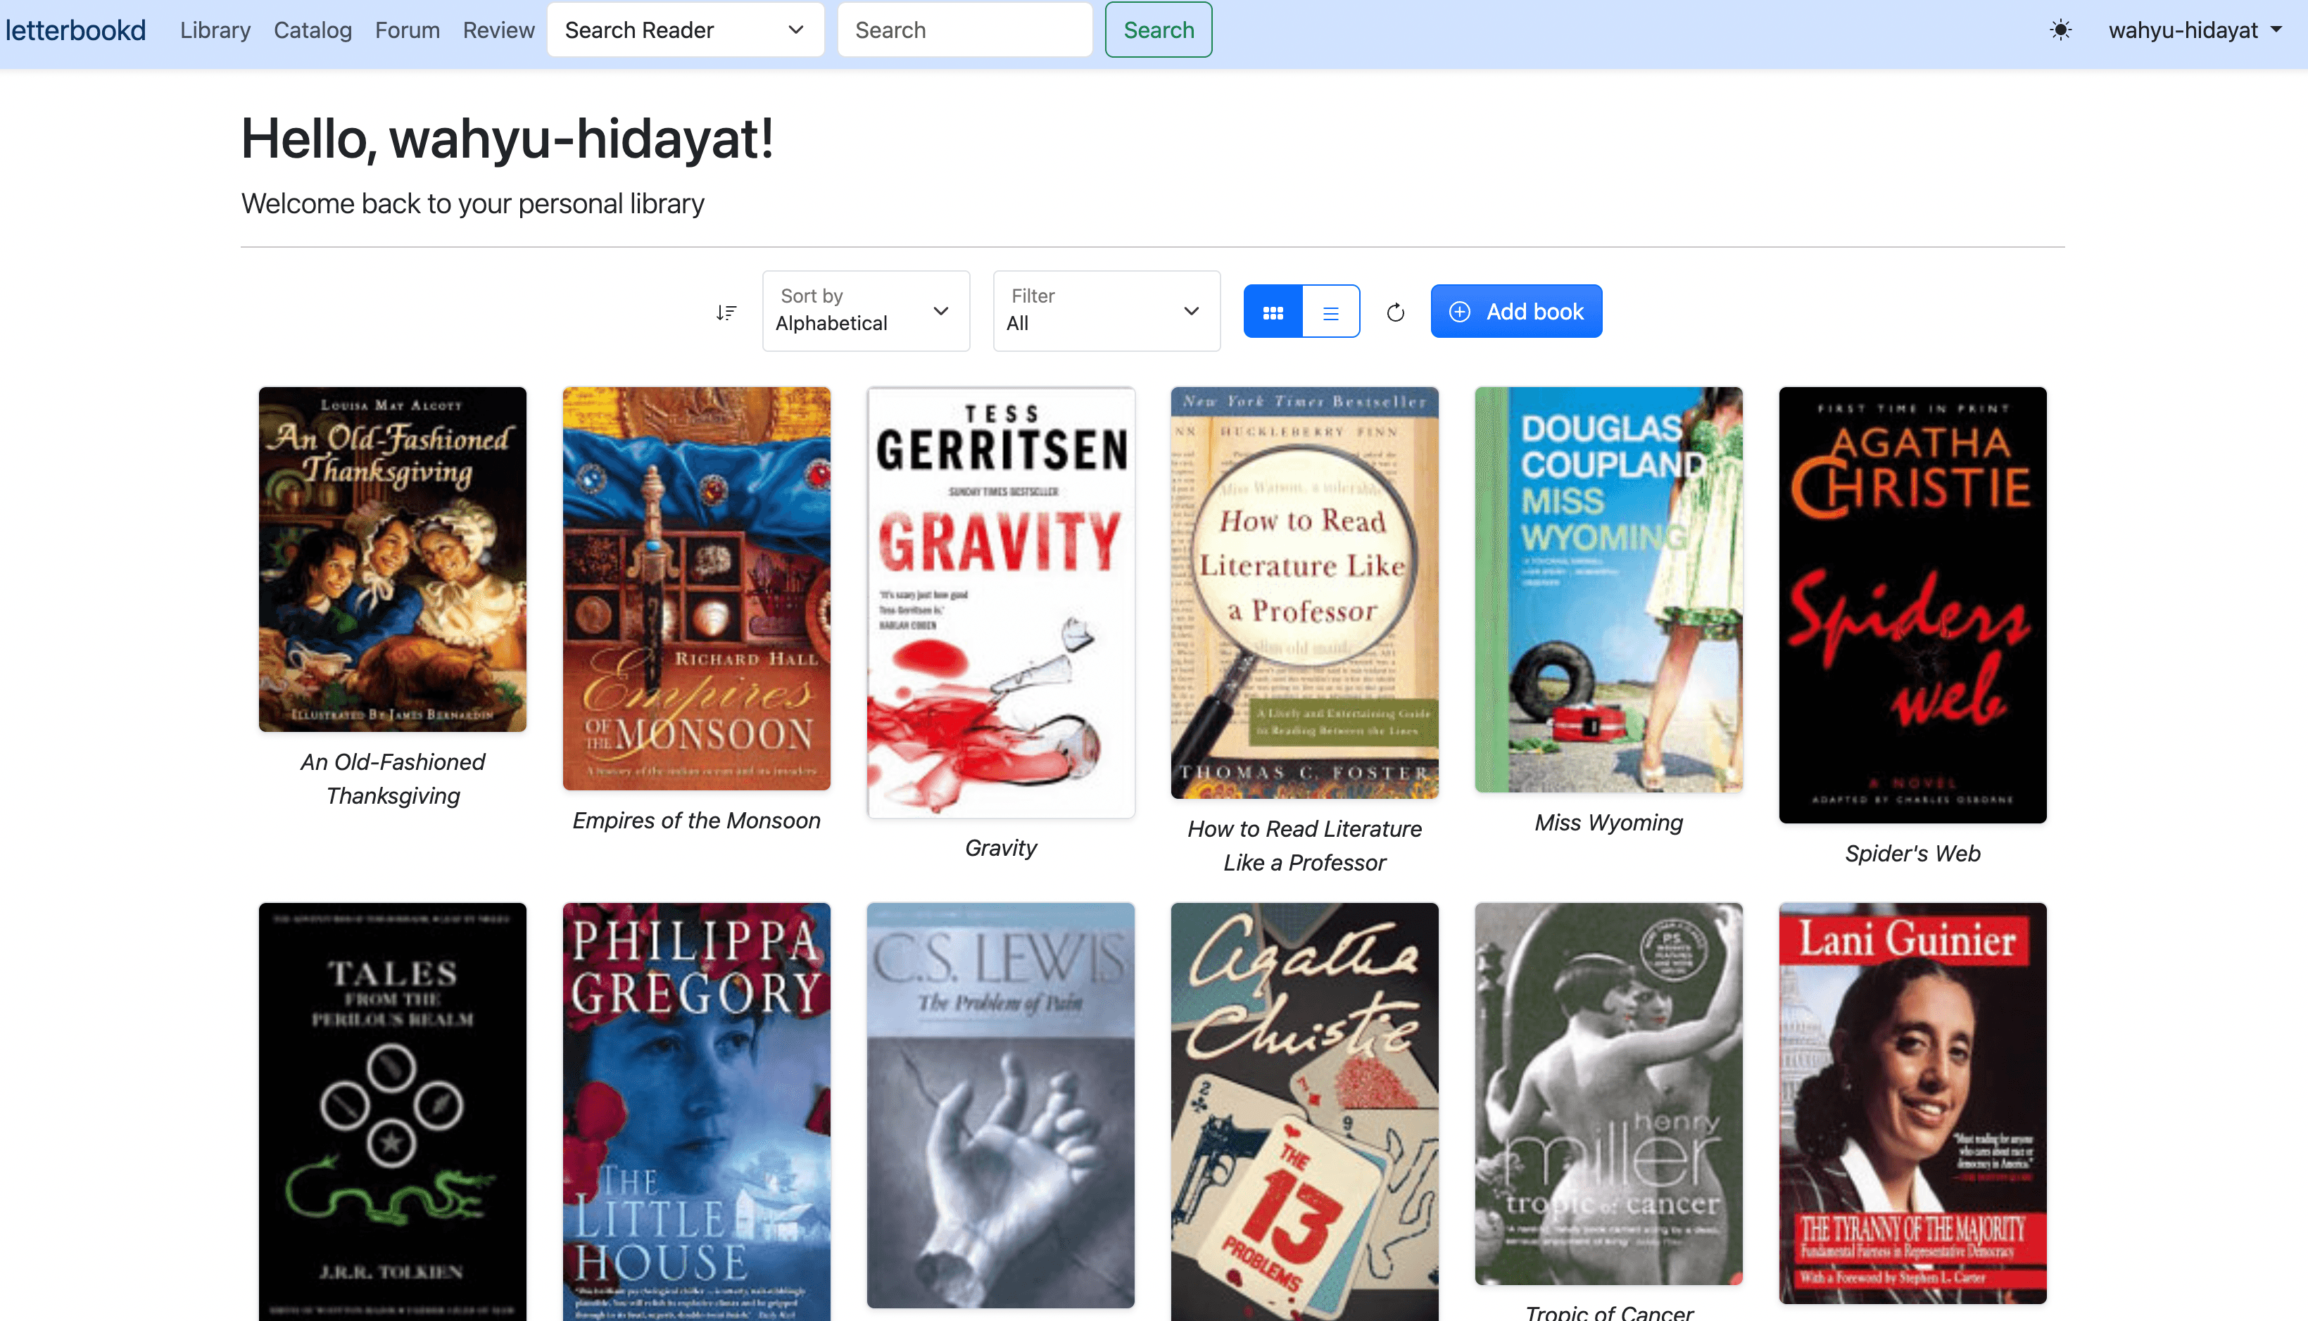This screenshot has width=2308, height=1321.
Task: Open Tyranny of the Majority cover
Action: click(x=1912, y=1104)
